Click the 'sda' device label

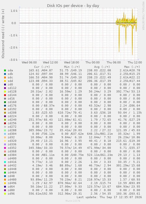coord(10,70)
